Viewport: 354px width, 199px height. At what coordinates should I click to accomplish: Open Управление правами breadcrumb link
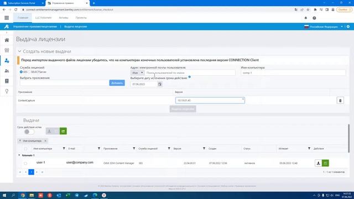[x=35, y=27]
